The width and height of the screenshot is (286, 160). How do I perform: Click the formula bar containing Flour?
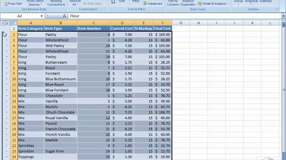pos(175,16)
